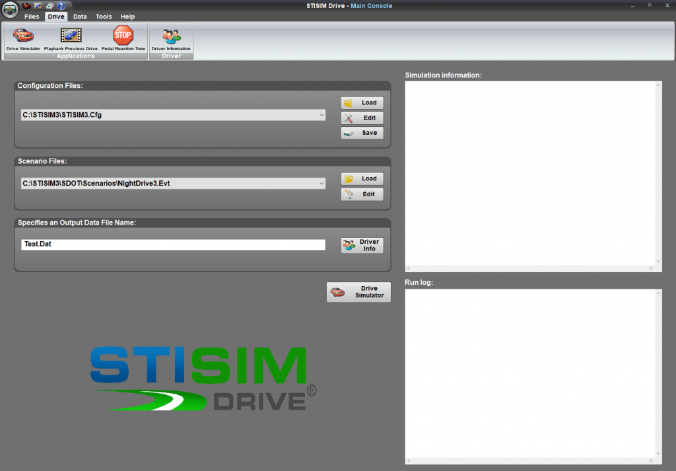Open Driver Information in the ribbon
The height and width of the screenshot is (471, 676).
click(171, 39)
